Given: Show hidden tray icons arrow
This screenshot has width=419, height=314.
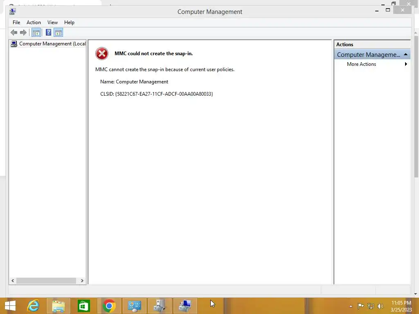Looking at the screenshot, I should pos(351,306).
